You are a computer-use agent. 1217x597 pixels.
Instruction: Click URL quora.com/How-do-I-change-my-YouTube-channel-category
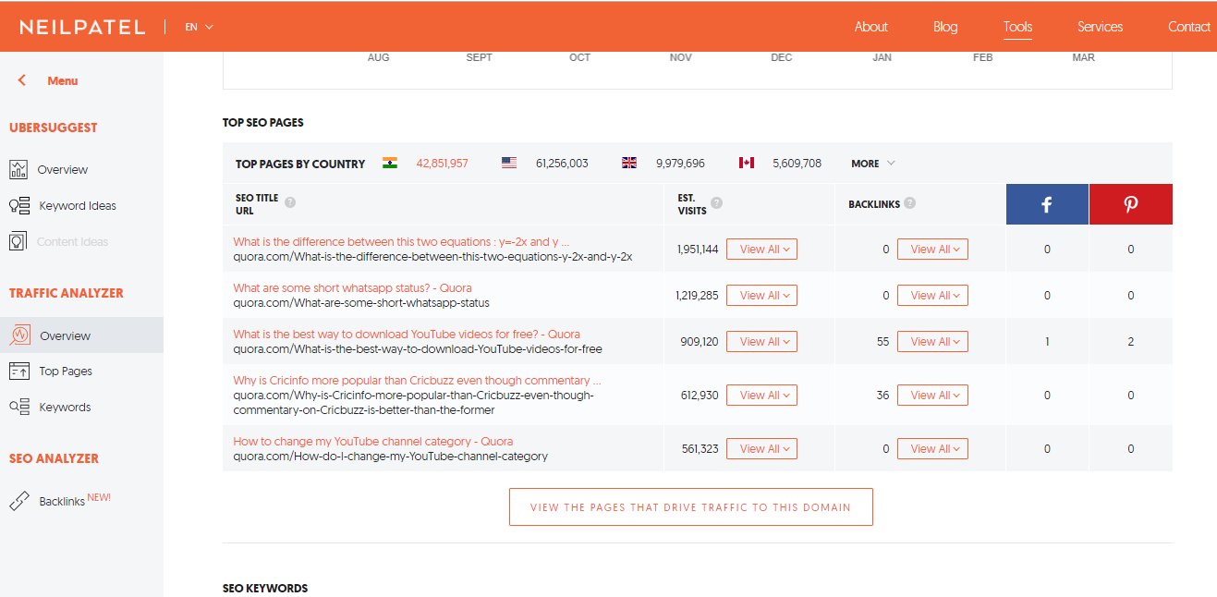click(x=390, y=457)
